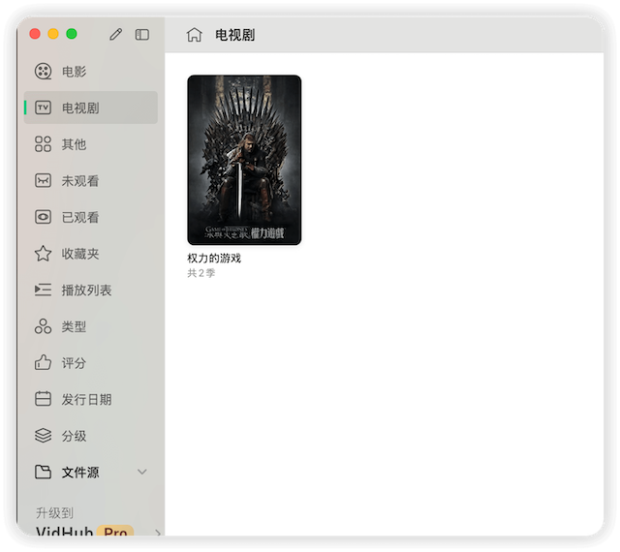The width and height of the screenshot is (620, 552).
Task: Show 未观看 unwatched items
Action: click(79, 181)
